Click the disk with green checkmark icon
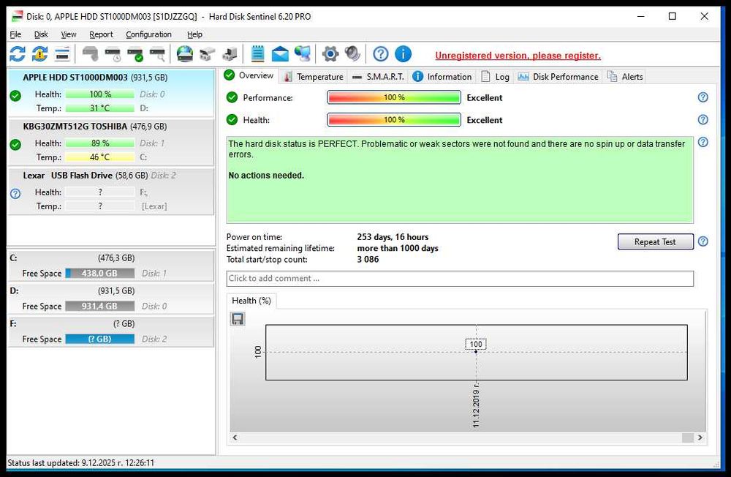 [135, 54]
